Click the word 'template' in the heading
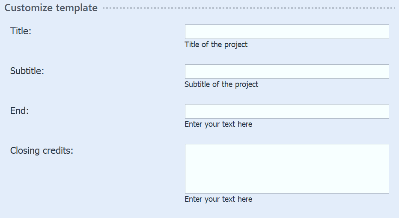 (77, 8)
